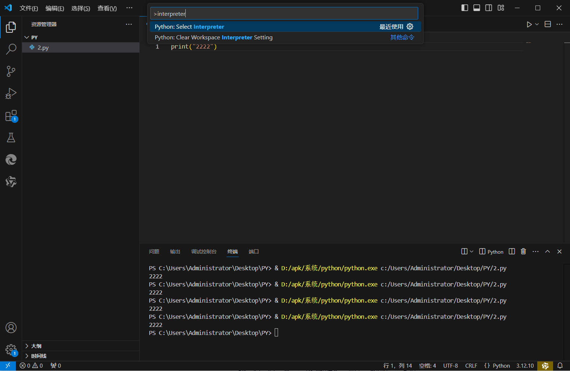Screen dimensions: 570x371
Task: Toggle secondary side bar visibility
Action: coord(489,8)
